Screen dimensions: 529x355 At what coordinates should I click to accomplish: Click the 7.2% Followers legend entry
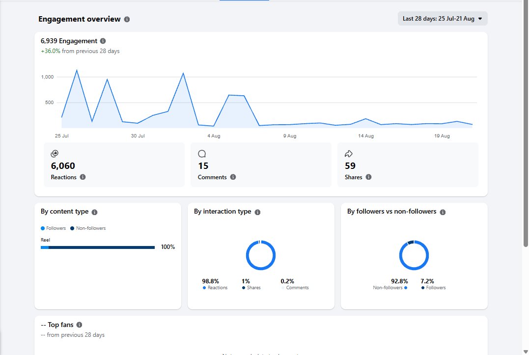click(433, 284)
